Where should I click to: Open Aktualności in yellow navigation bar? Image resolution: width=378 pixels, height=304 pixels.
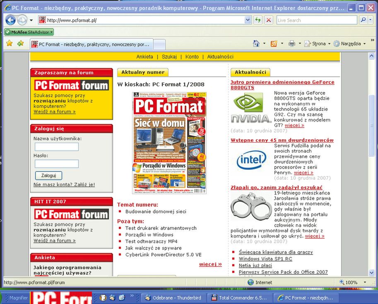220,57
